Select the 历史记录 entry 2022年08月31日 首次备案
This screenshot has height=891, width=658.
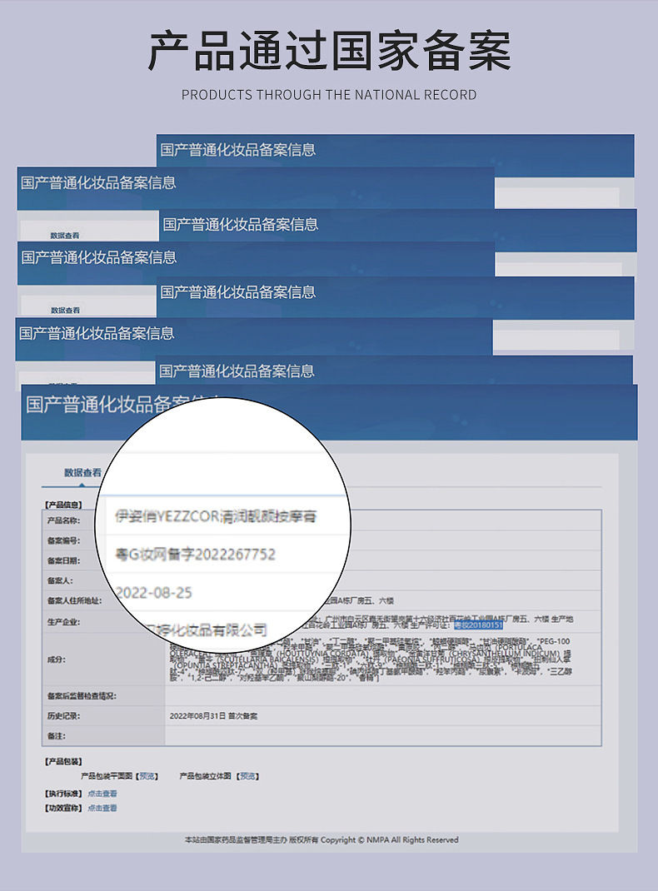click(x=213, y=716)
